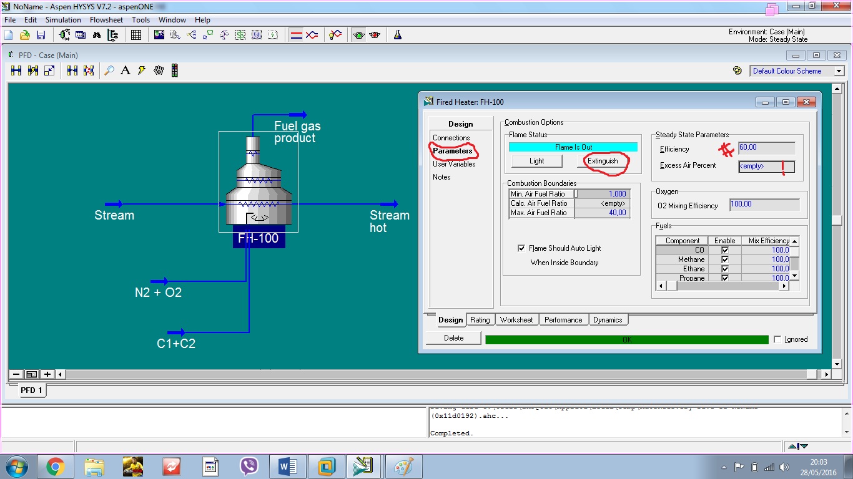Toggle the Methane fuel Enable checkbox
The image size is (853, 479).
point(724,259)
